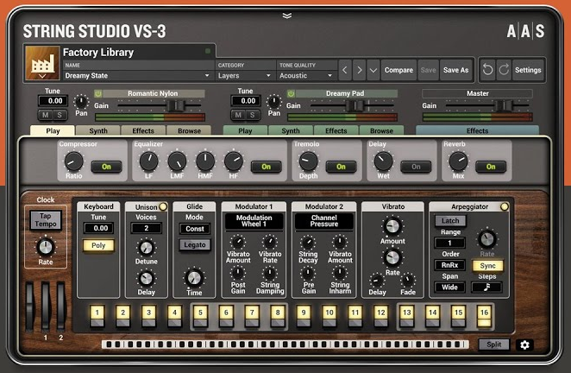Open the Factory Library bank icon
571x373 pixels.
42,63
